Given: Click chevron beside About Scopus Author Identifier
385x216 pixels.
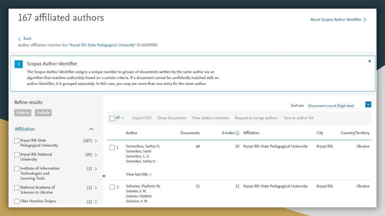Looking at the screenshot, I should (365, 20).
